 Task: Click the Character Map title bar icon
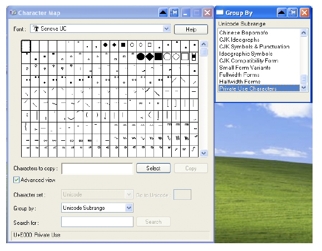click(13, 13)
